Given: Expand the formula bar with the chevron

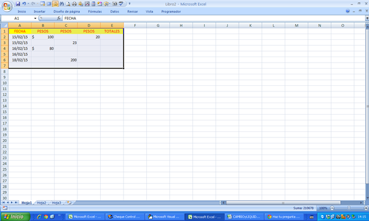Looking at the screenshot, I should coord(367,18).
